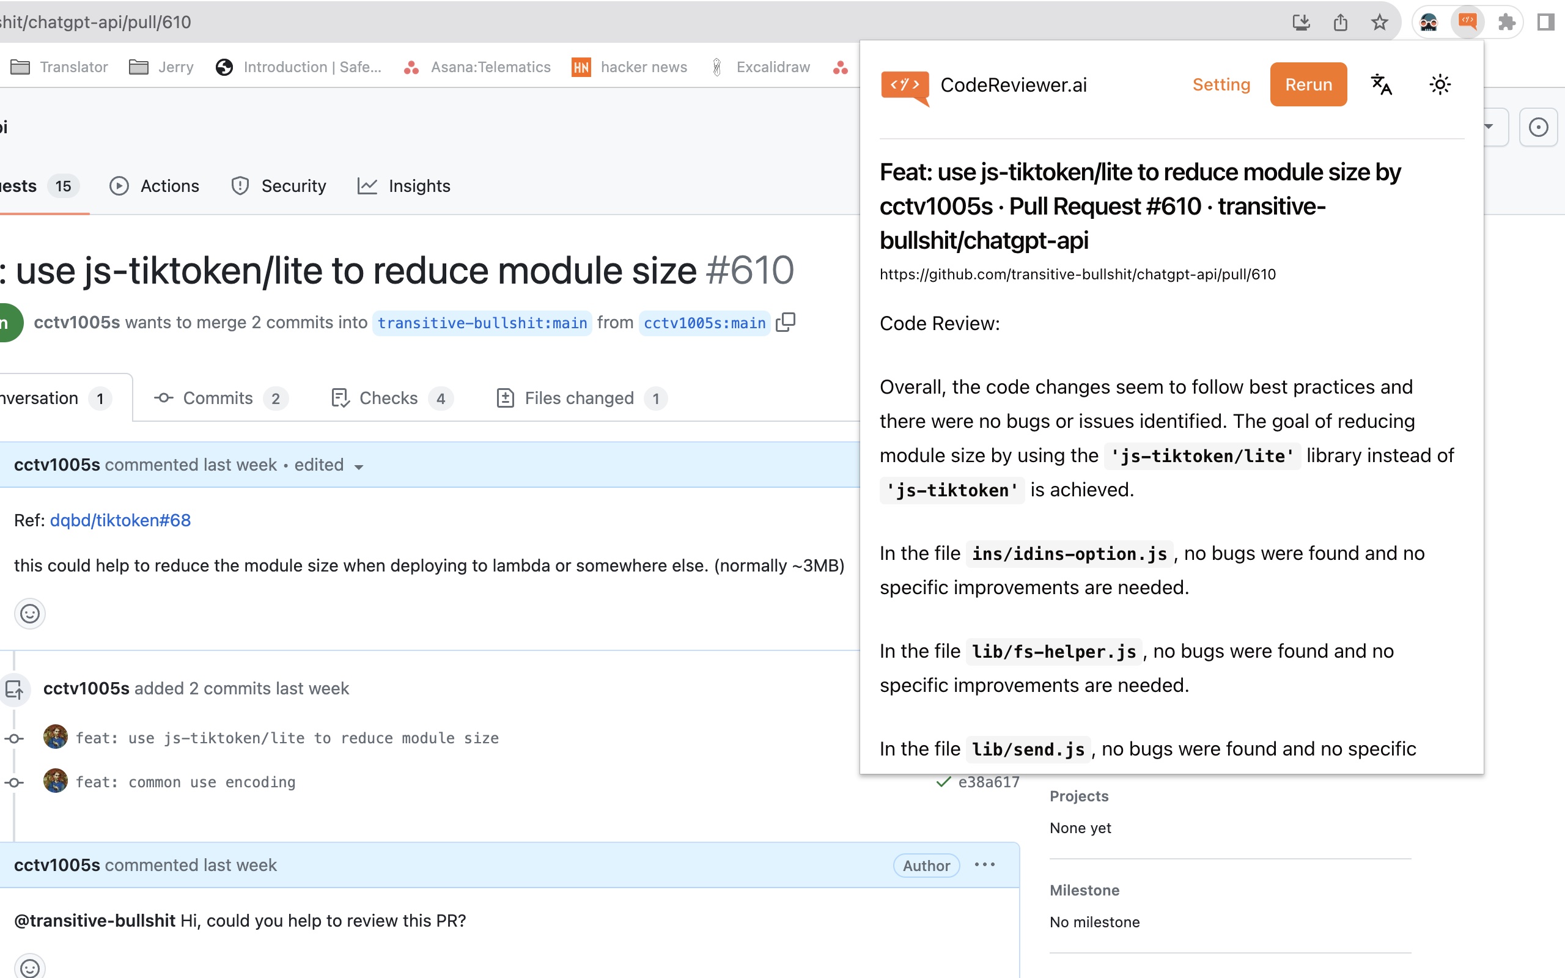Click the CodeReviewer extension icon in toolbar
Viewport: 1565px width, 978px height.
pos(1467,22)
